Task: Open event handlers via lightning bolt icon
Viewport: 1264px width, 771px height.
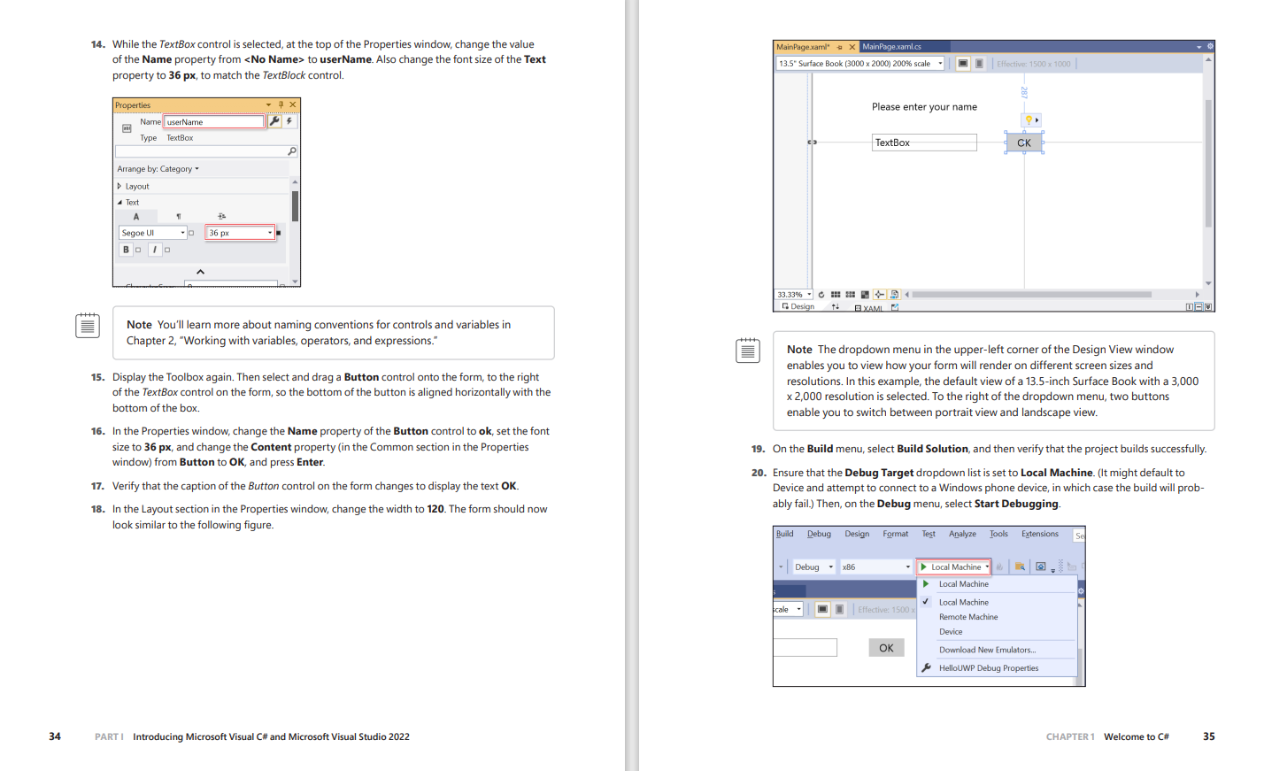Action: 289,121
